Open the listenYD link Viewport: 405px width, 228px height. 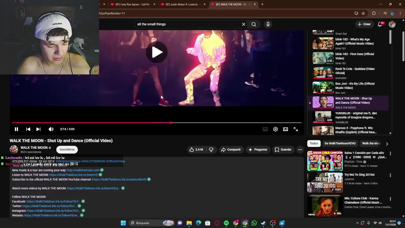pyautogui.click(x=74, y=175)
